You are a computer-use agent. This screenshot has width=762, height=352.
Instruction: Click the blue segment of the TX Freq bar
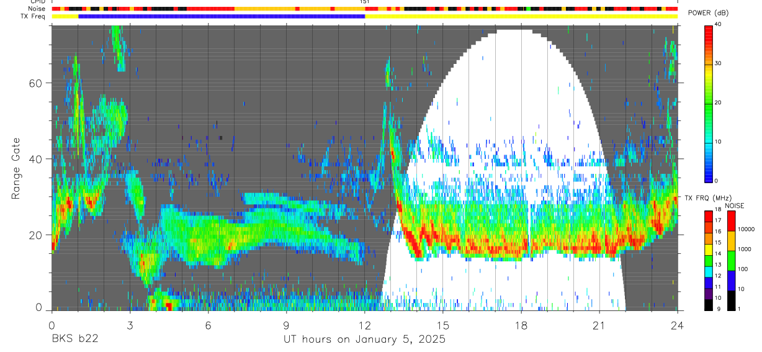222,16
